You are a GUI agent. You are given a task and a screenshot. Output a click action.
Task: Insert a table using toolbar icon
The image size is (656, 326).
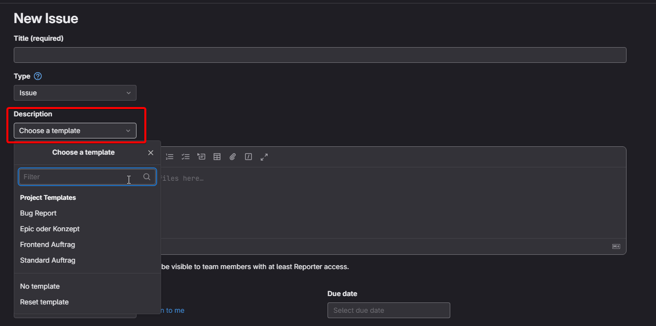click(x=217, y=157)
